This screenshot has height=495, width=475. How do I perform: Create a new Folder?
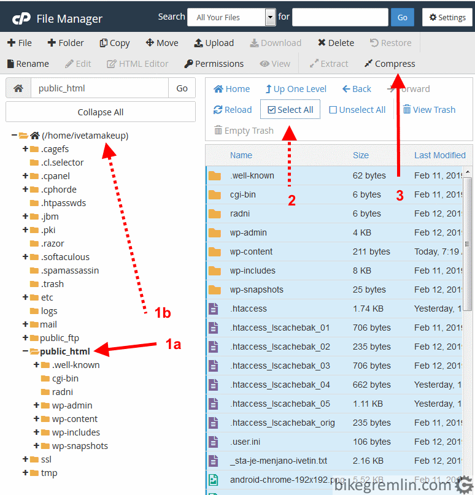pos(66,43)
